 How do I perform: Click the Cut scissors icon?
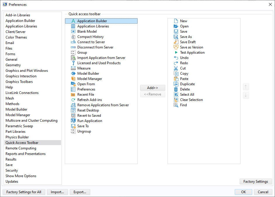pos(176,68)
